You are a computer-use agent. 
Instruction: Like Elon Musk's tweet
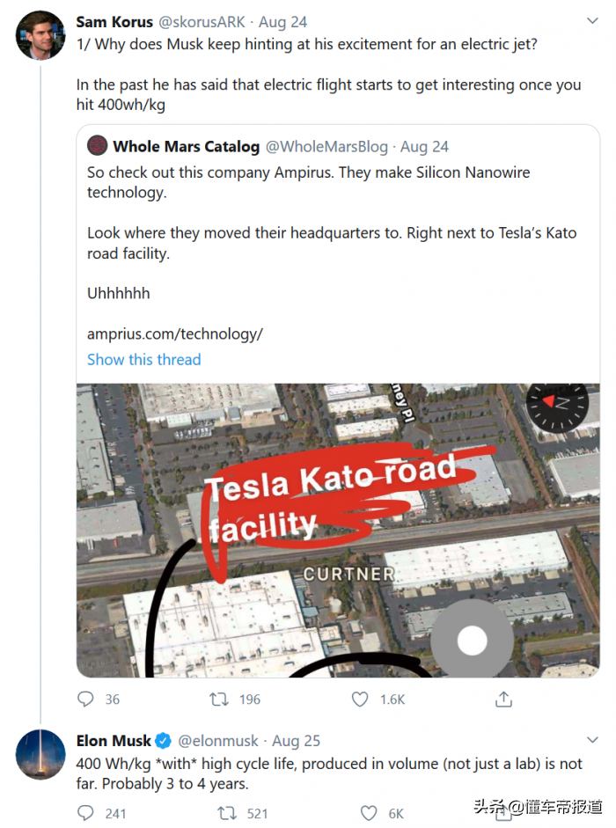point(370,813)
